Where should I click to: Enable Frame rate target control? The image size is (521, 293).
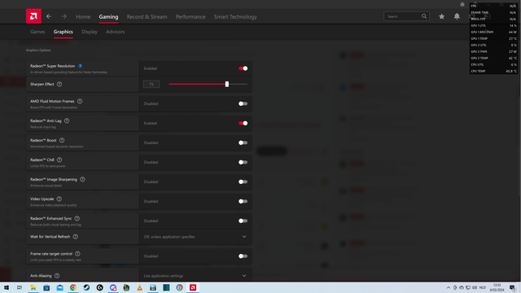pyautogui.click(x=243, y=256)
